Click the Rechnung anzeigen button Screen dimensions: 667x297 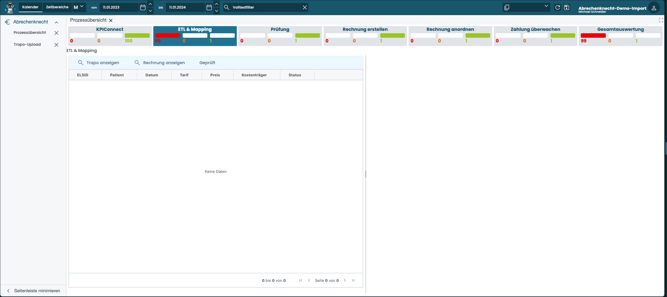(x=160, y=63)
